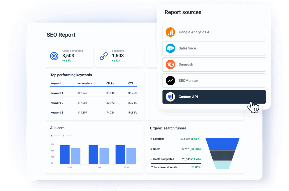Screen dimensions: 289x191
Task: Select Salesforce as report source
Action: pyautogui.click(x=214, y=48)
